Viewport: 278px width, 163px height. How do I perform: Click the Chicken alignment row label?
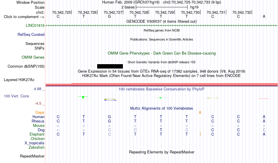[37, 139]
